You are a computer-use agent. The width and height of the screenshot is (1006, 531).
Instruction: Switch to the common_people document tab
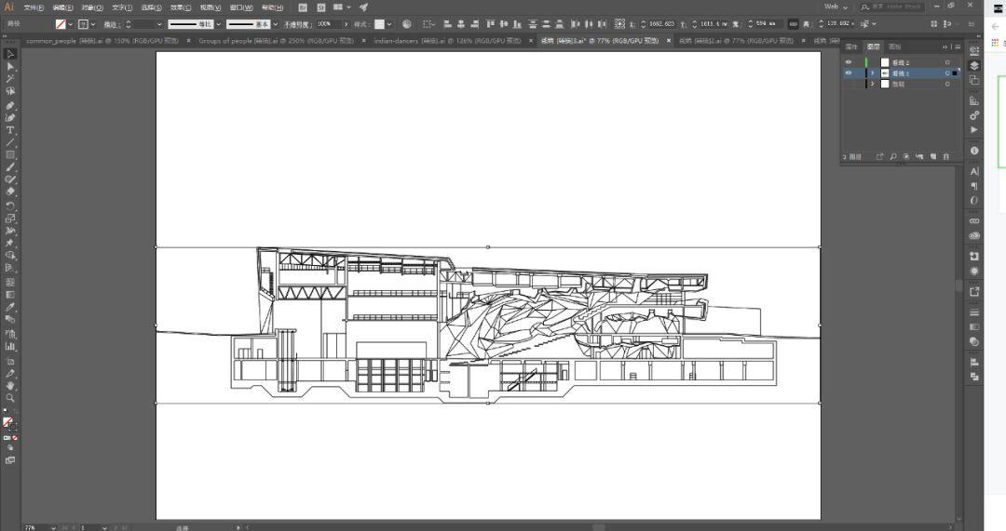coord(102,40)
